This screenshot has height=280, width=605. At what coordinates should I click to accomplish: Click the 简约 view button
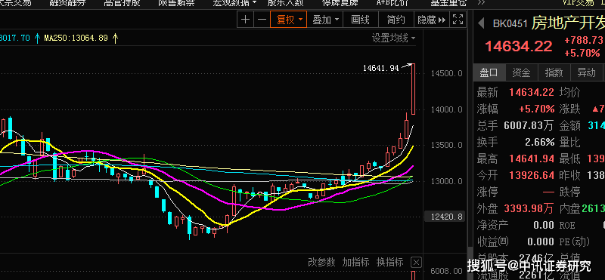coord(396,20)
